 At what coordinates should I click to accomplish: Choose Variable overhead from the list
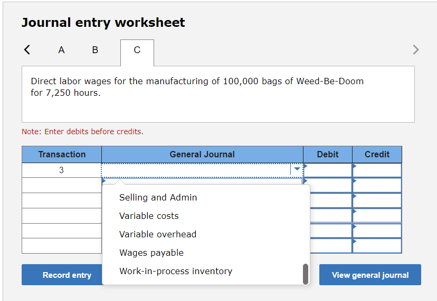(158, 234)
